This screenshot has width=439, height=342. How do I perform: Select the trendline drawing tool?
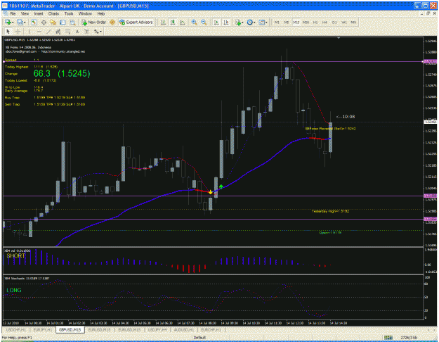point(48,32)
